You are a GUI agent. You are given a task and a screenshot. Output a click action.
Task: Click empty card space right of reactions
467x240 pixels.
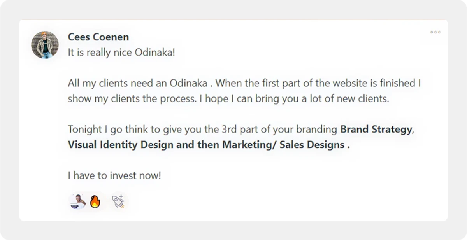tap(272, 201)
